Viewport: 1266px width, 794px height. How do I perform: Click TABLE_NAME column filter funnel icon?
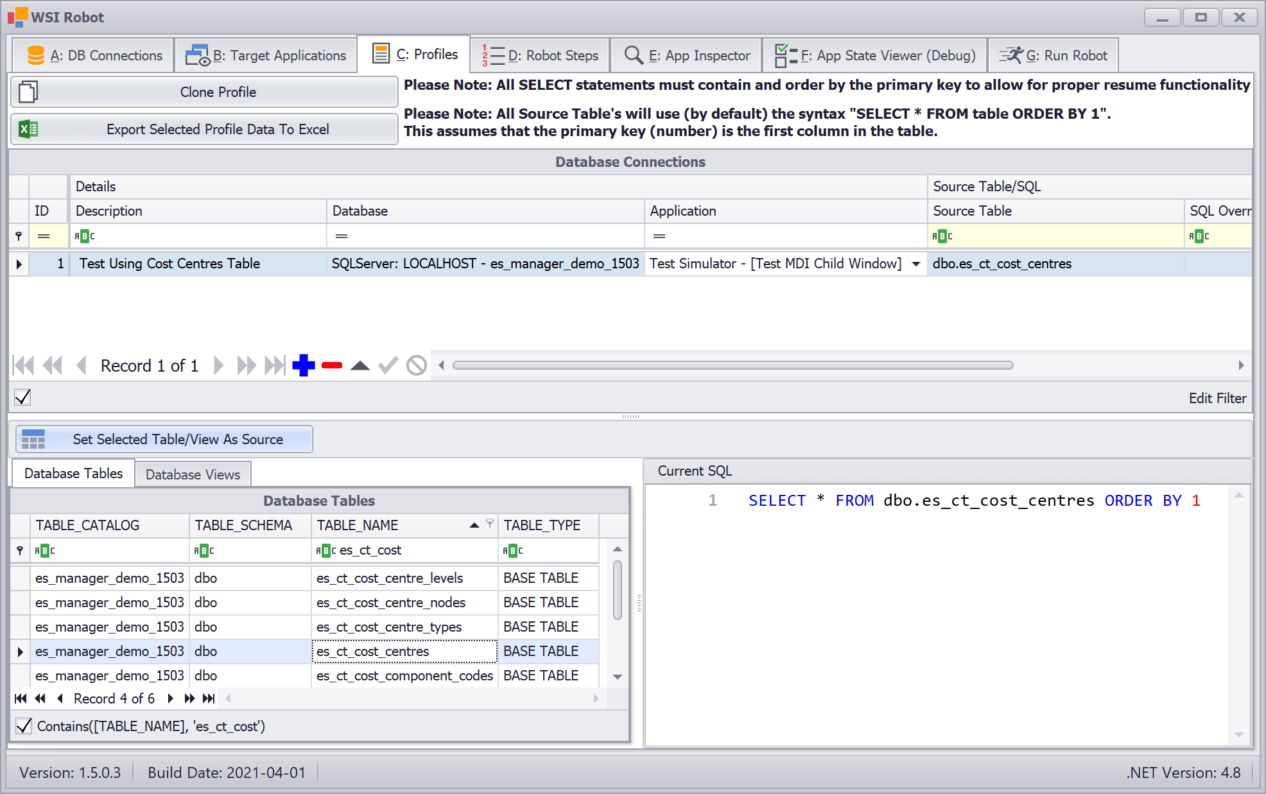[x=490, y=524]
